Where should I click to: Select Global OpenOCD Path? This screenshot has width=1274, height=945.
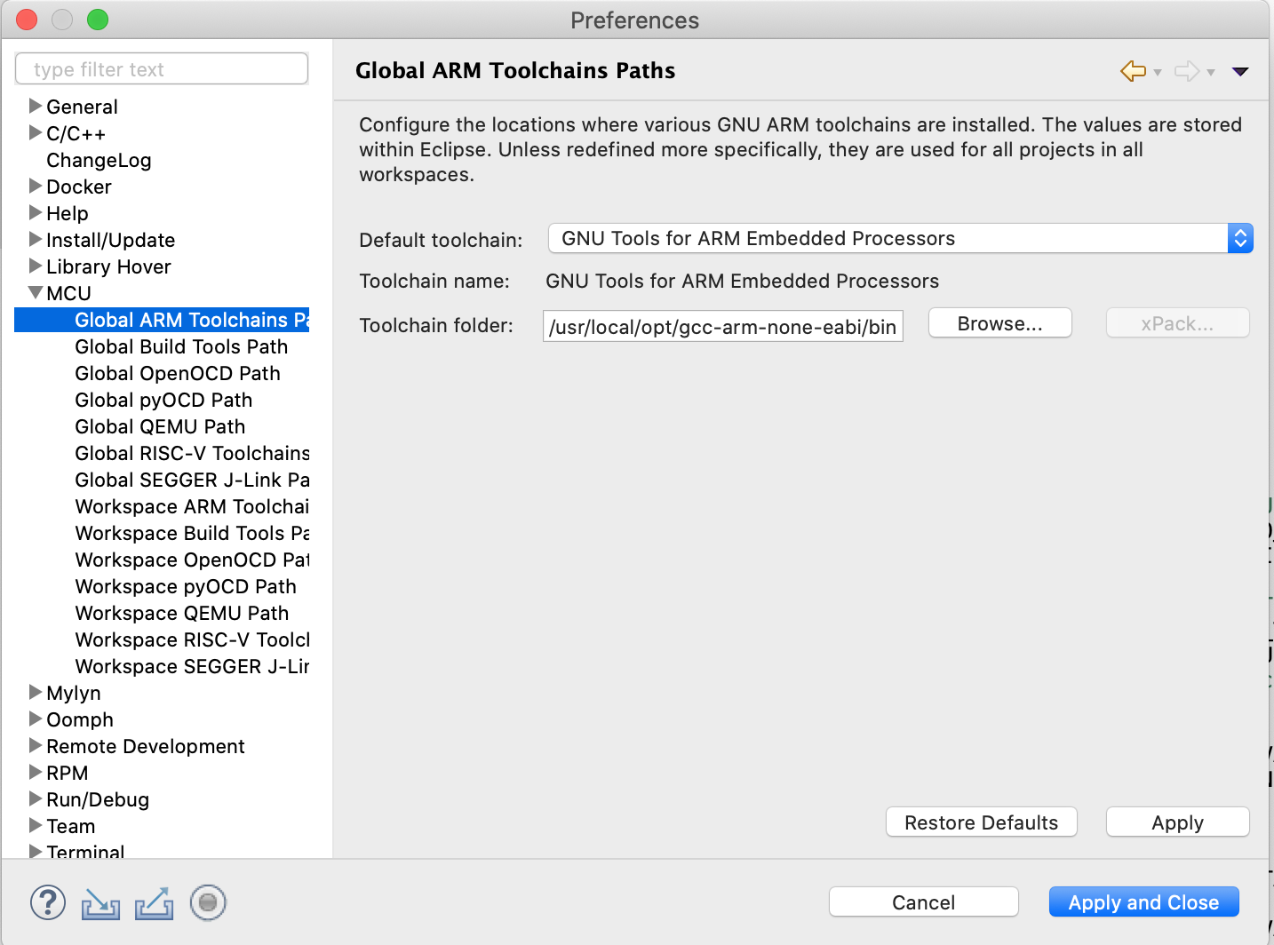pos(178,373)
